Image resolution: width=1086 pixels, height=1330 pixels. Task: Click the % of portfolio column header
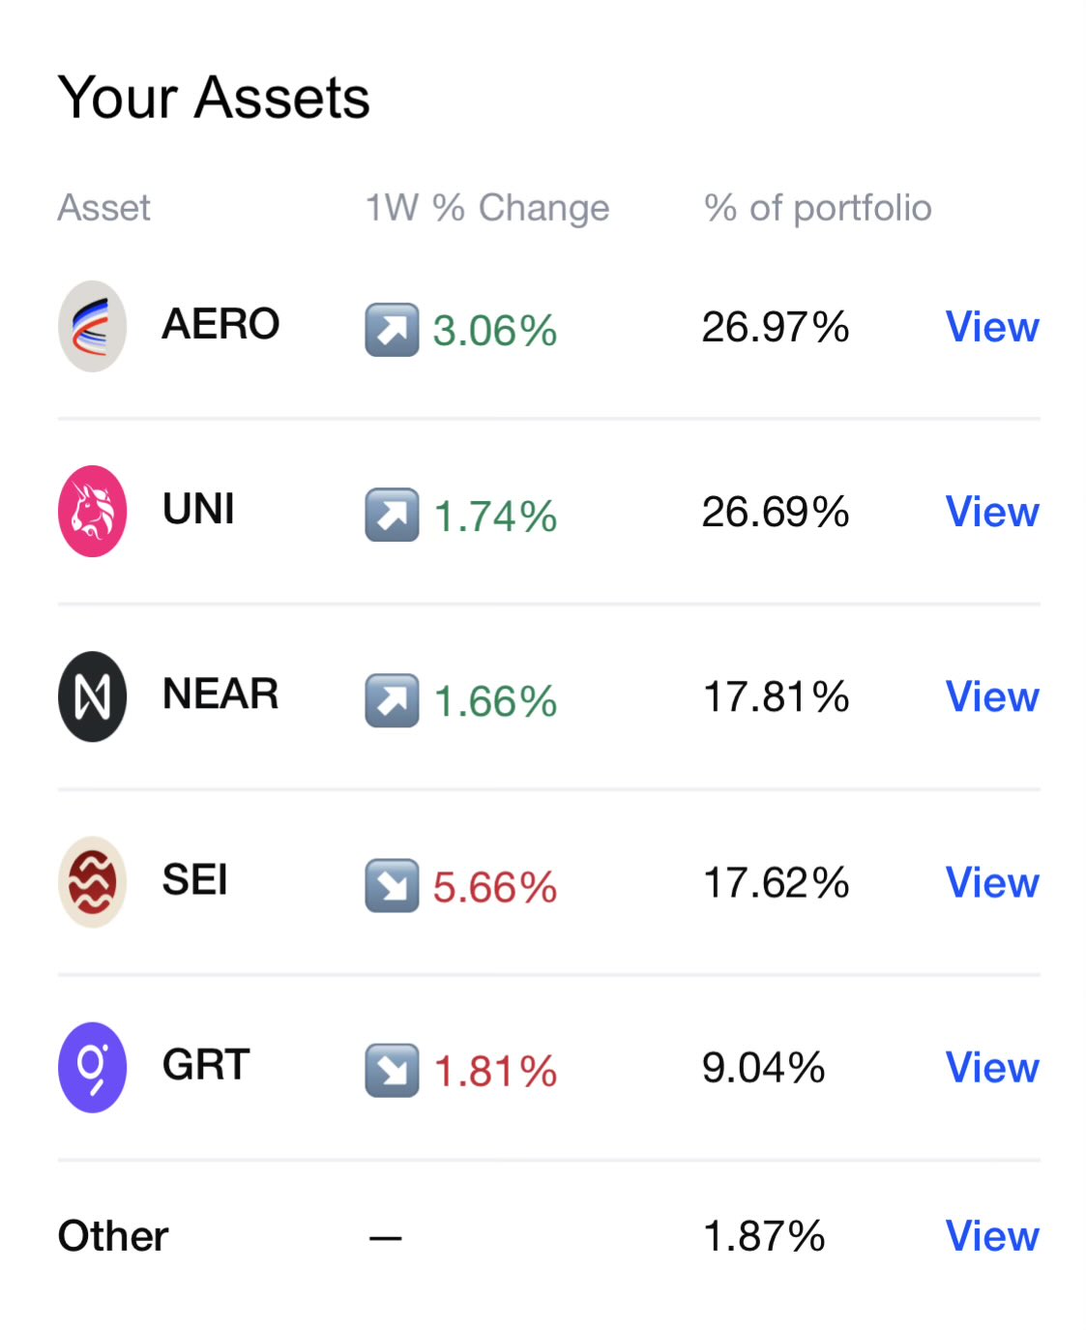[x=817, y=208]
